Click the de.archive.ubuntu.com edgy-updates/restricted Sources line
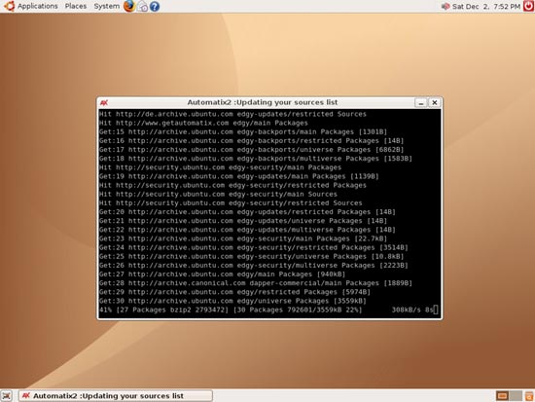The width and height of the screenshot is (535, 402). point(232,114)
